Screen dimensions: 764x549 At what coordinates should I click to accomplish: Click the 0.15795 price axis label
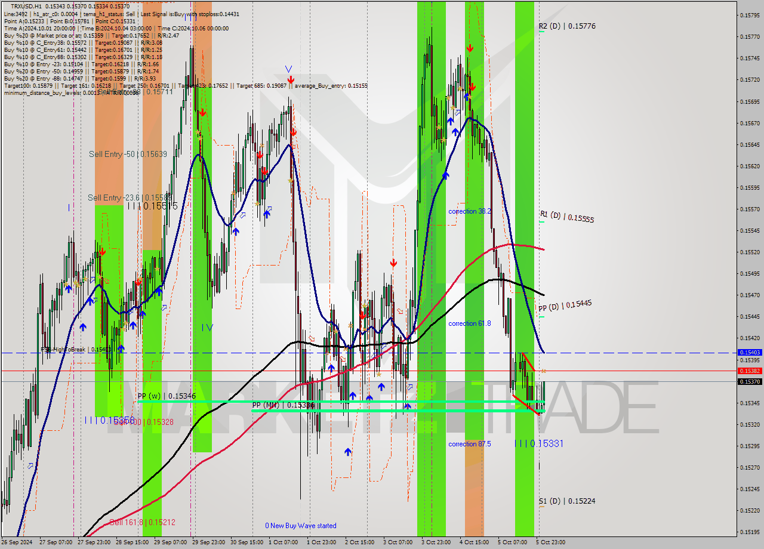coord(750,15)
